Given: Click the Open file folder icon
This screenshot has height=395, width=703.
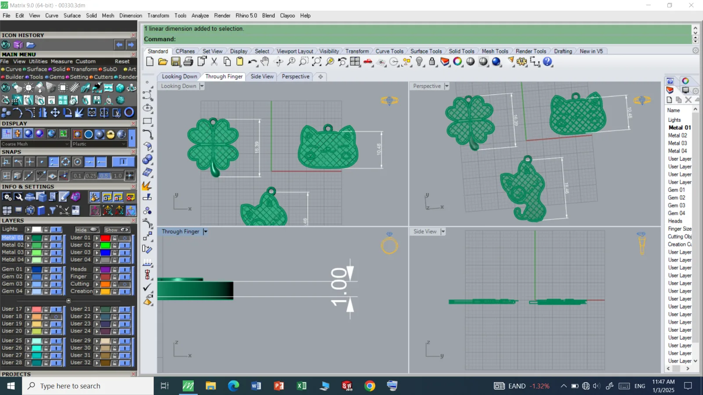Looking at the screenshot, I should coord(163,62).
